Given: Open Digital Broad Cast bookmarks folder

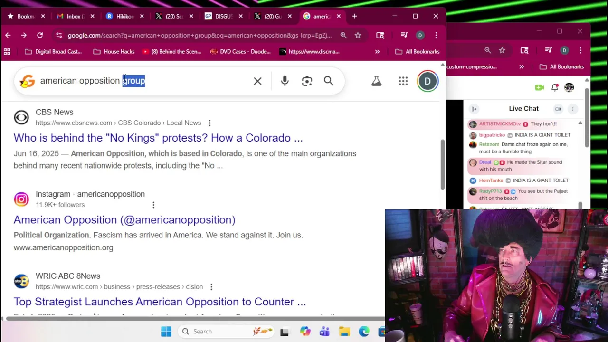Looking at the screenshot, I should [53, 51].
